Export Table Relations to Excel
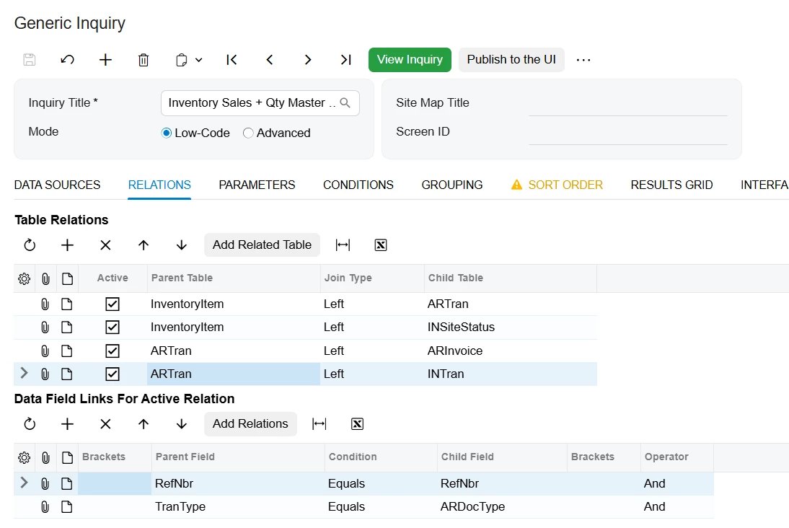789x528 pixels. (381, 245)
